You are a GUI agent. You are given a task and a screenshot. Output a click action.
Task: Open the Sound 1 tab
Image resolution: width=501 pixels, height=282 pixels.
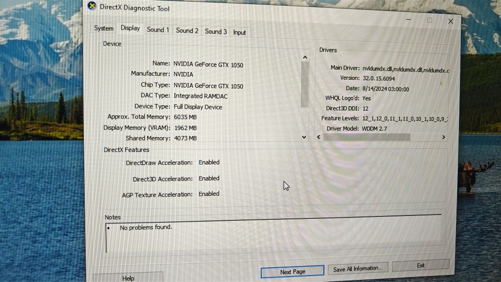pyautogui.click(x=158, y=30)
